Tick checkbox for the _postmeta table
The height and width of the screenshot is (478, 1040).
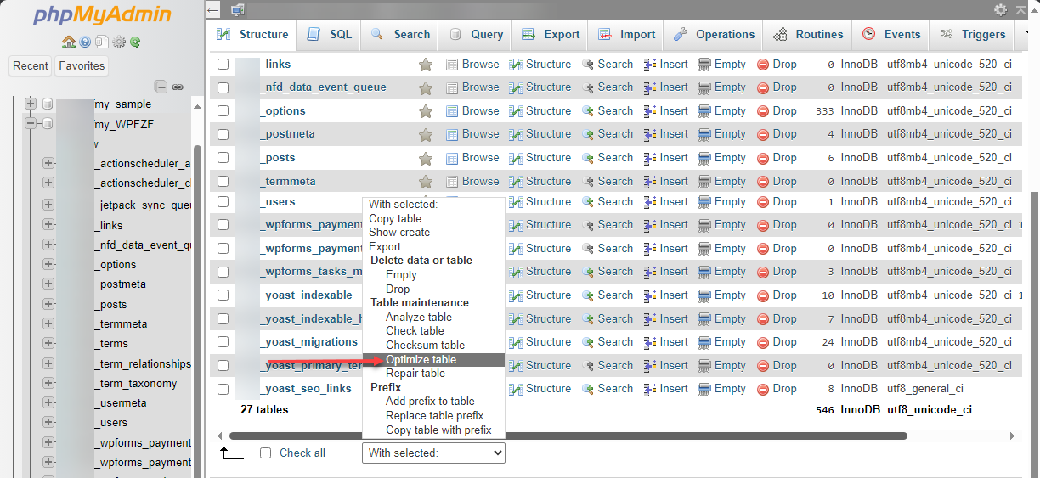coord(223,133)
